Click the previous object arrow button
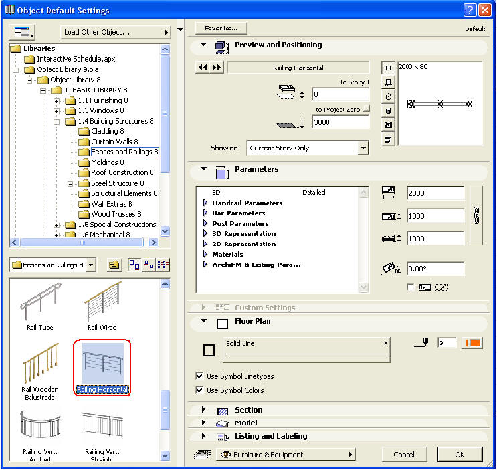This screenshot has width=497, height=470. click(201, 67)
